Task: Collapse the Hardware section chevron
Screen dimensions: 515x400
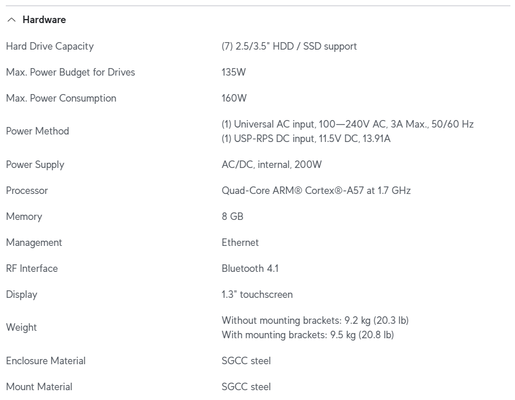Action: pyautogui.click(x=12, y=20)
